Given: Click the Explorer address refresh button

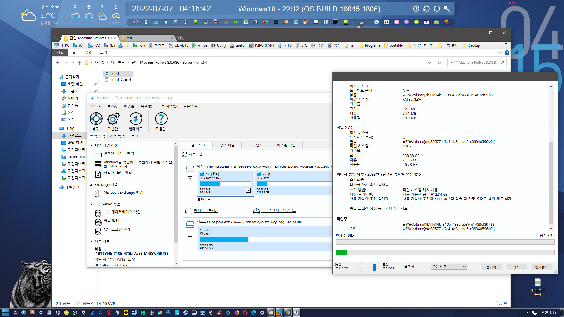Looking at the screenshot, I should (x=439, y=63).
